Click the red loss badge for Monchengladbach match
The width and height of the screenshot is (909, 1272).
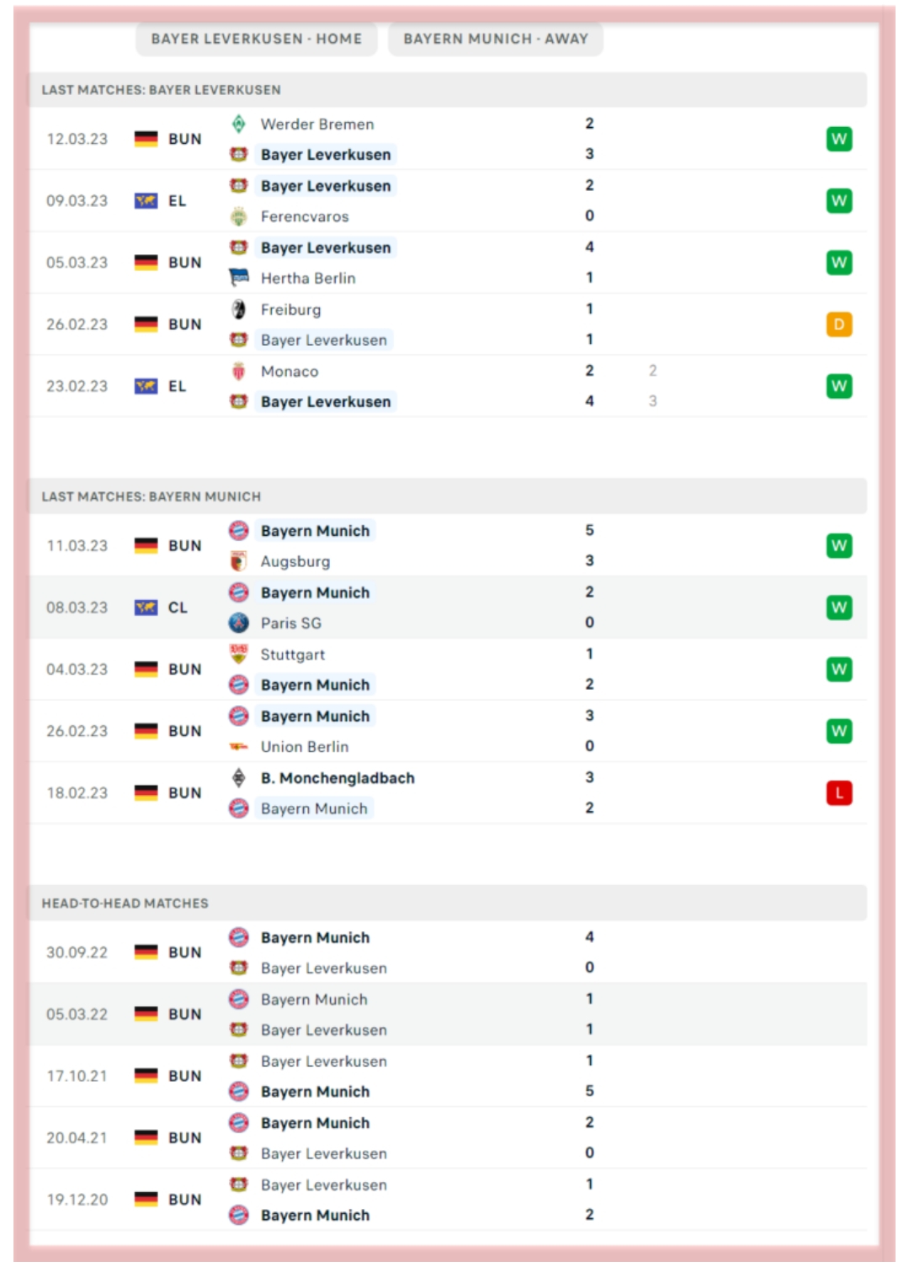[839, 793]
